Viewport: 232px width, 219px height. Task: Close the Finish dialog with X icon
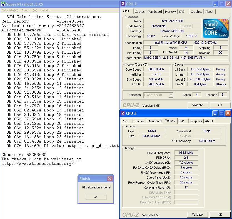pos(110,179)
